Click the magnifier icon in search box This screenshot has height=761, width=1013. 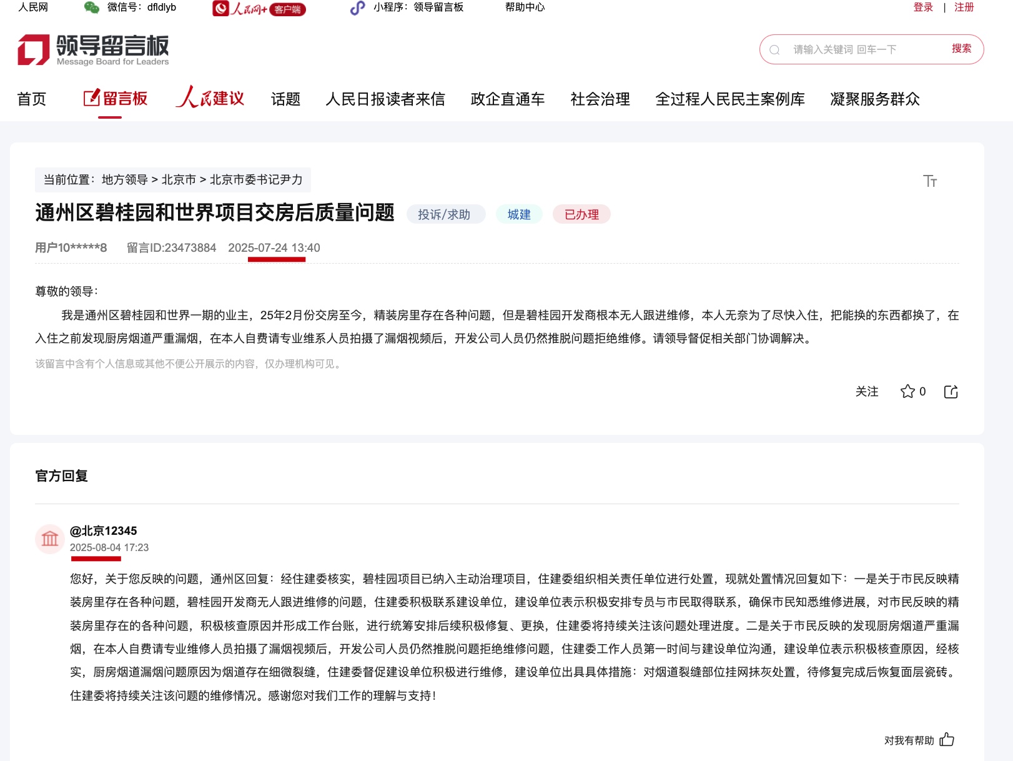pos(774,50)
